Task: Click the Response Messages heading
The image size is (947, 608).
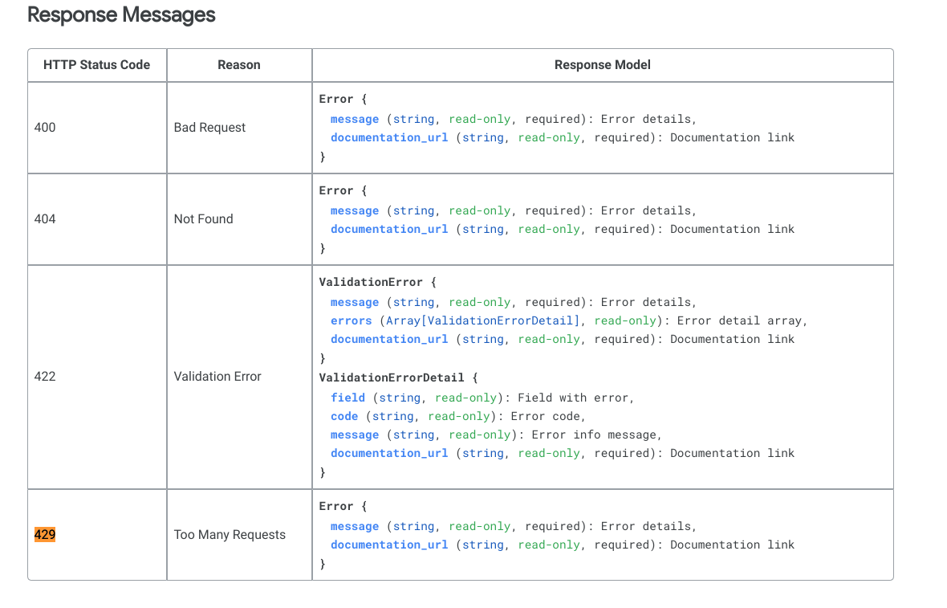Action: [x=121, y=15]
